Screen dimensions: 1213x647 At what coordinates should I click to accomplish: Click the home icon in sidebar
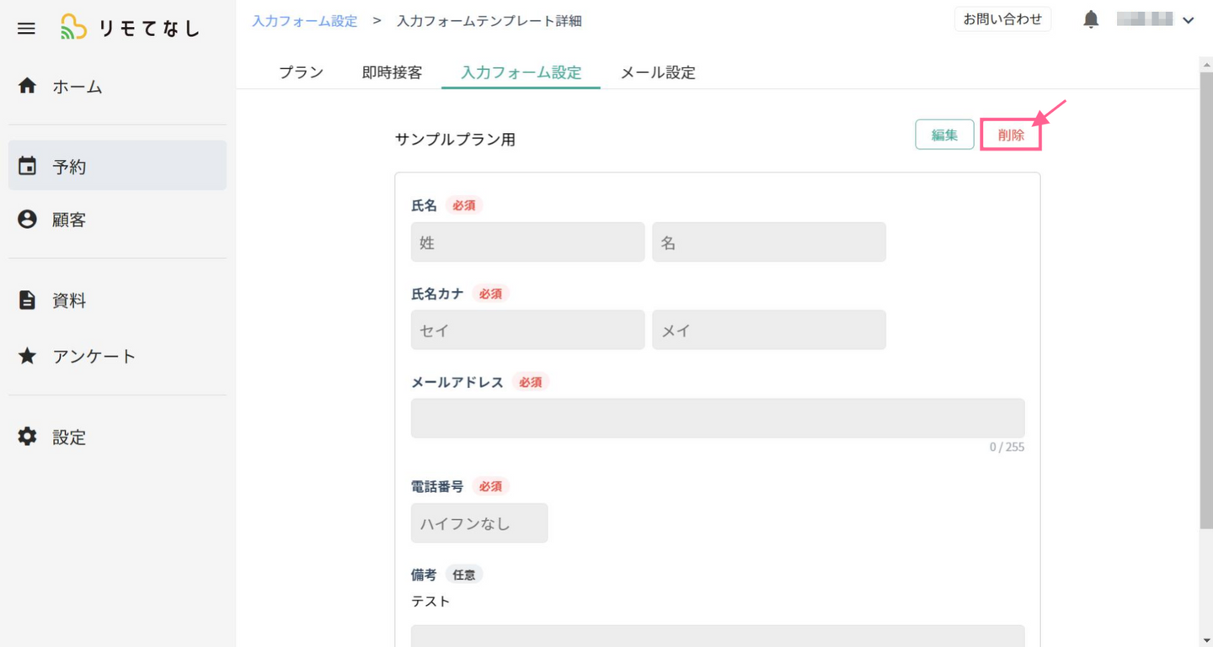(x=27, y=86)
